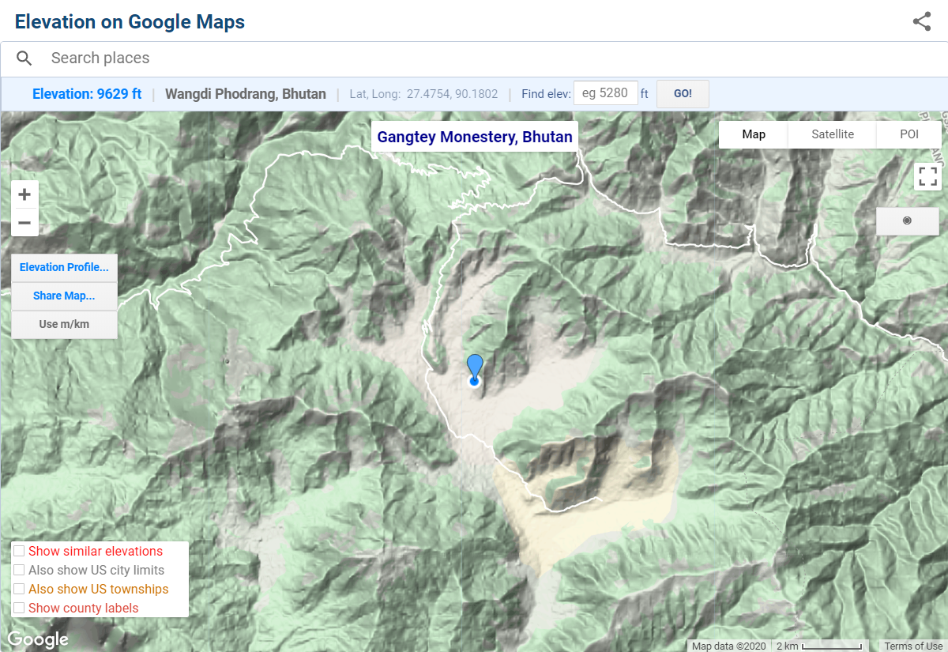Screen dimensions: 948x652
Task: Zoom in with the plus button
Action: (24, 194)
